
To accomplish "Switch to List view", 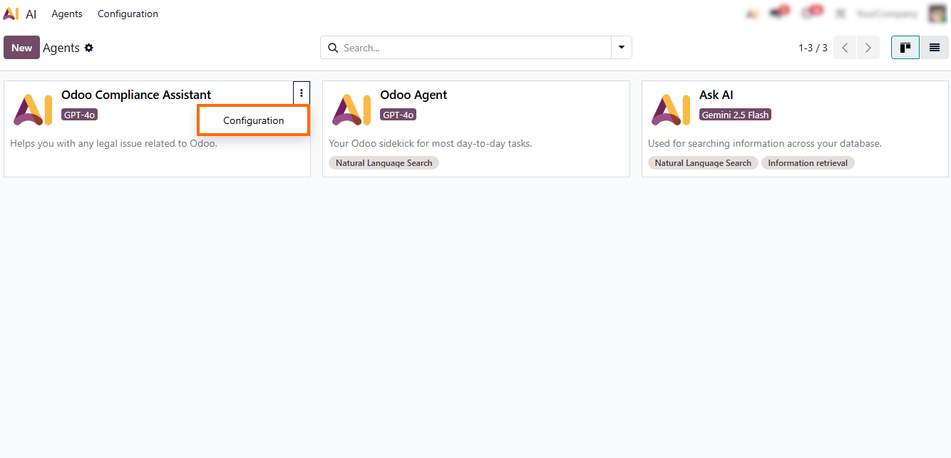I will (x=934, y=48).
